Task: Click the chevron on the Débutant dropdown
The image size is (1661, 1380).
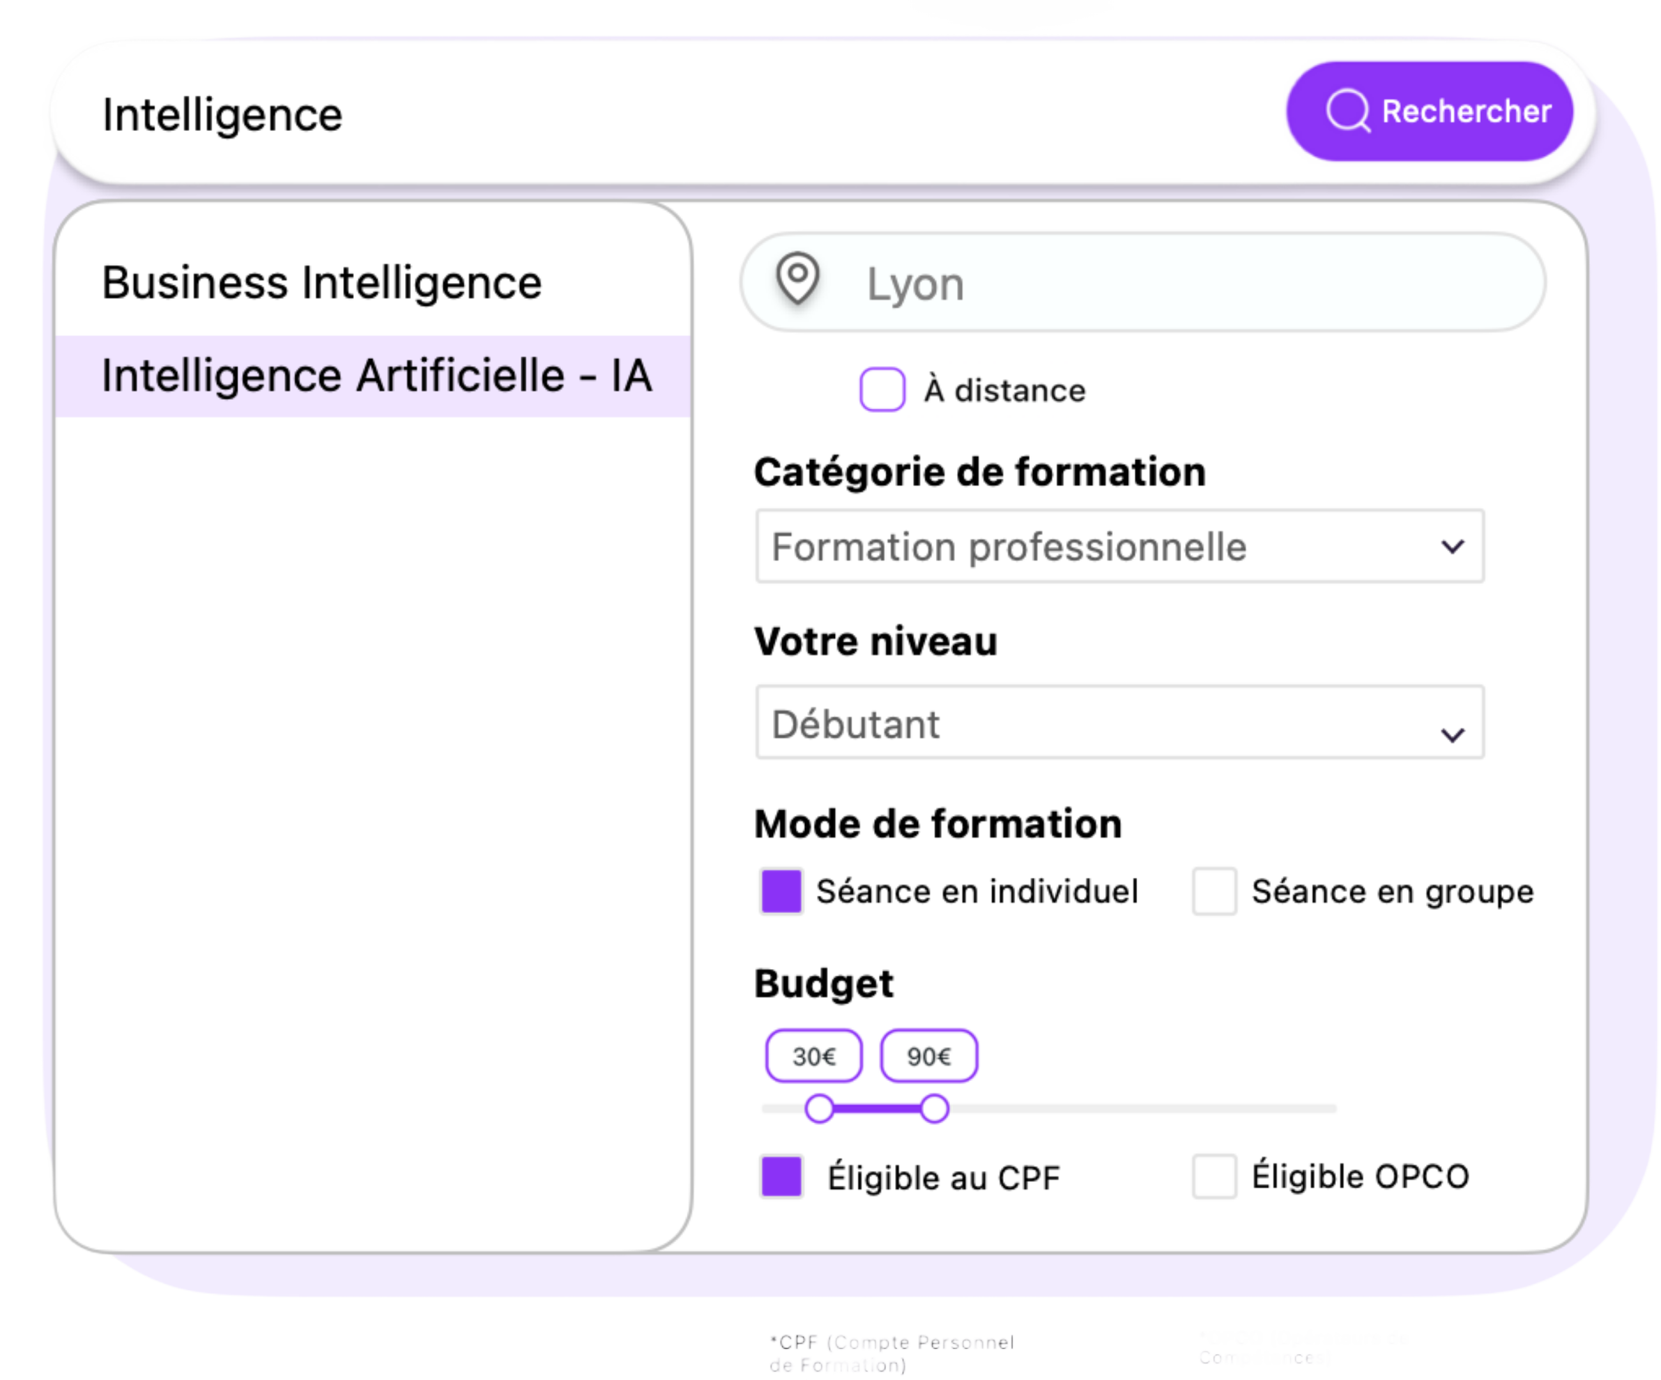Action: (x=1453, y=734)
